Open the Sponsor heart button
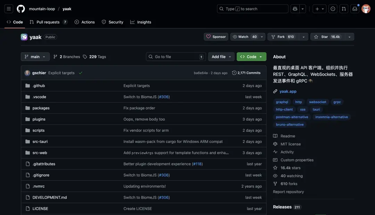This screenshot has height=215, width=375. (216, 36)
